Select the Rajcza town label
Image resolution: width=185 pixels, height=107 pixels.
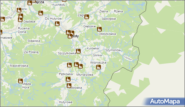[x=38, y=2]
